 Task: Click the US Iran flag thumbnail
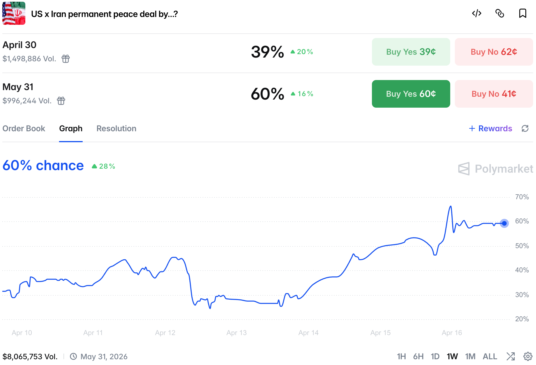tap(14, 13)
